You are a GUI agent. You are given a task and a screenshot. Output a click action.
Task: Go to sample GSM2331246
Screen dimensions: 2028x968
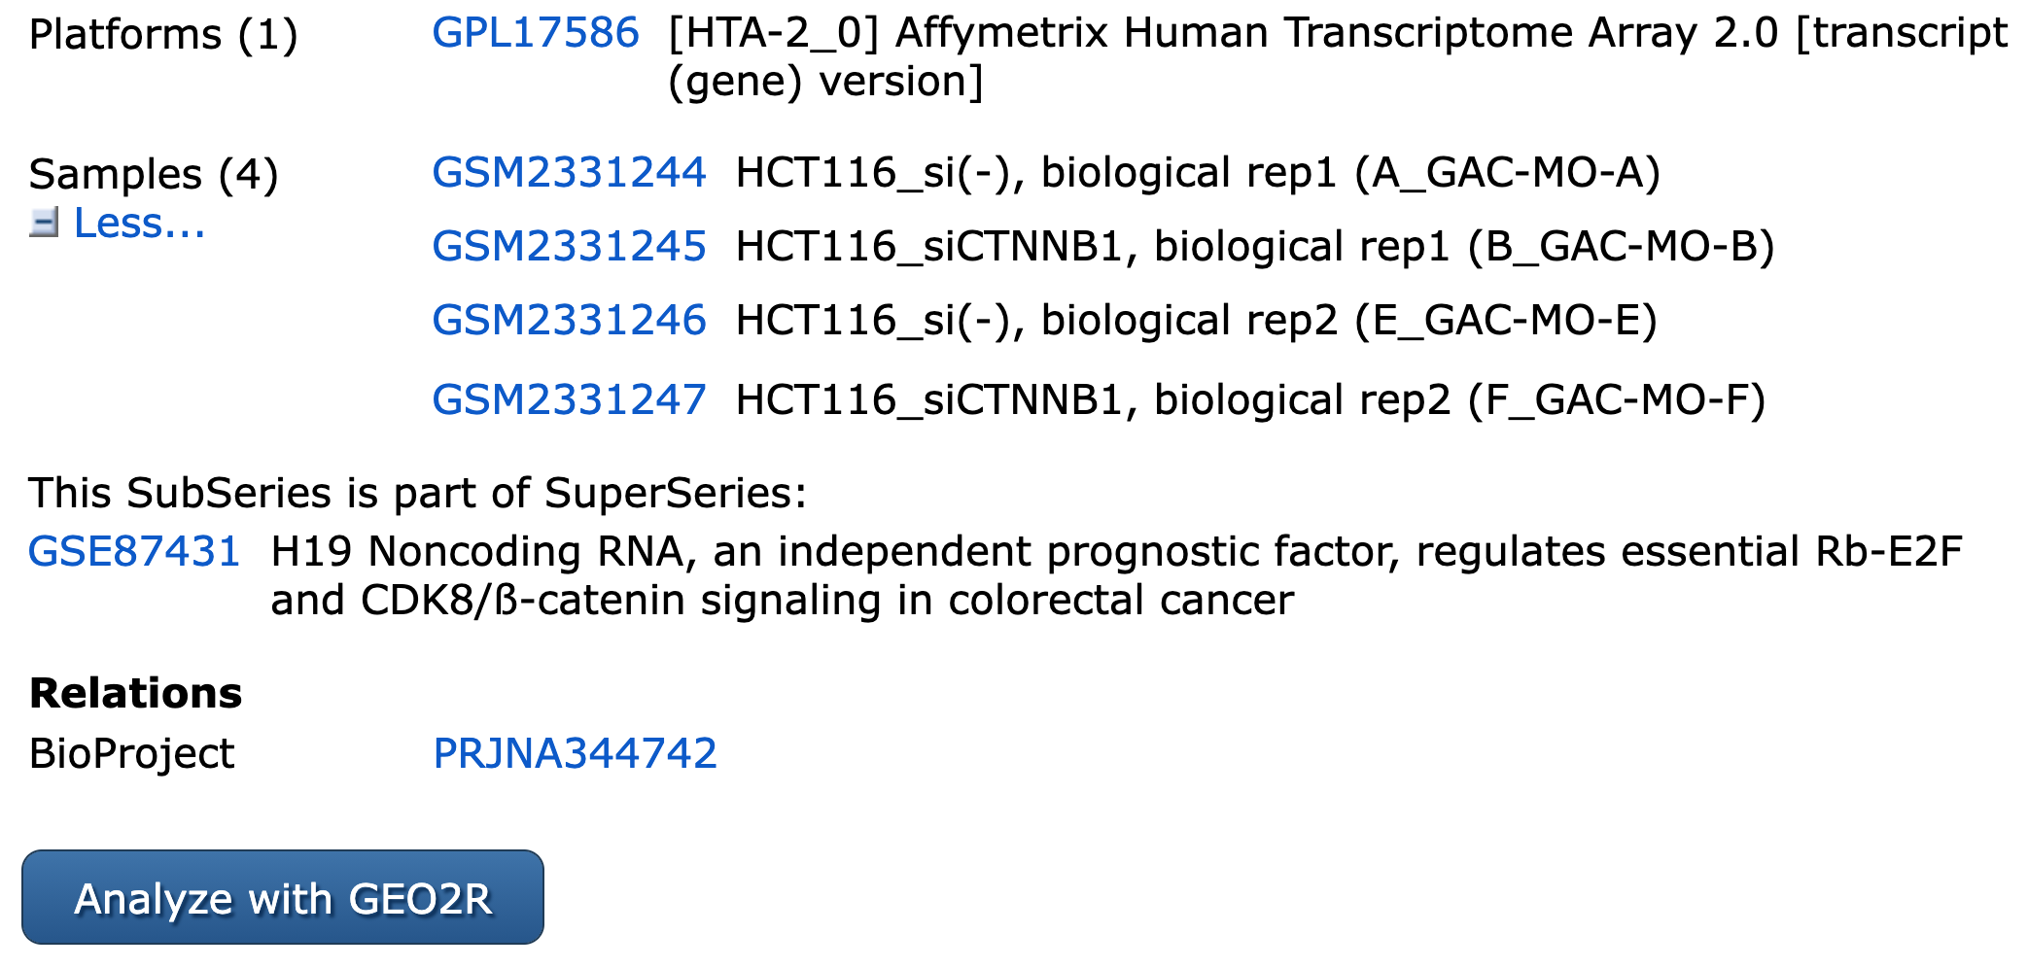pyautogui.click(x=569, y=321)
